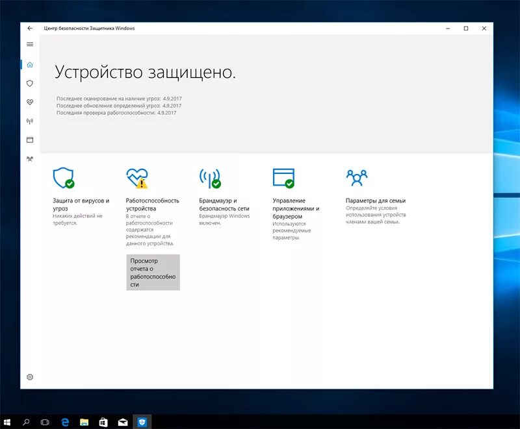520x429 pixels.
Task: Launch Microsoft Edge from taskbar
Action: (65, 422)
